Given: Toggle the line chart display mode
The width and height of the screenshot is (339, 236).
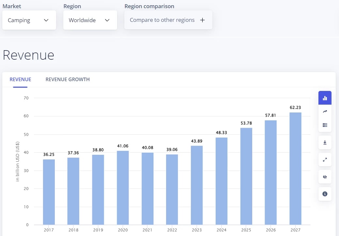Looking at the screenshot, I should [x=325, y=111].
